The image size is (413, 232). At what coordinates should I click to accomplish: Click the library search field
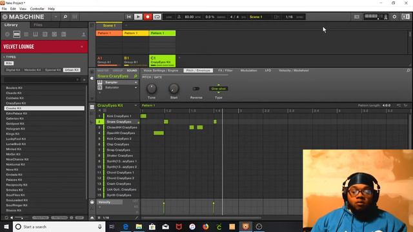click(x=40, y=79)
